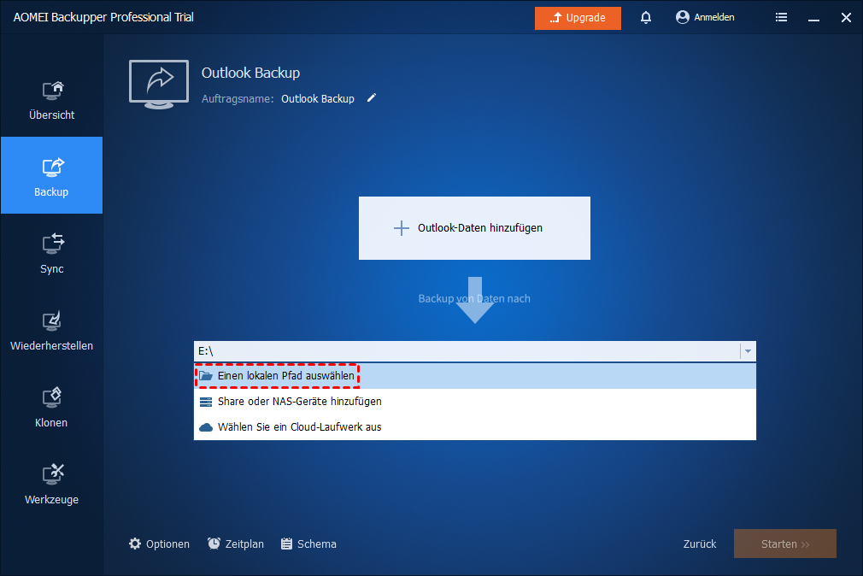Open the main menu list icon
Screen dimensions: 863x576
pyautogui.click(x=781, y=18)
